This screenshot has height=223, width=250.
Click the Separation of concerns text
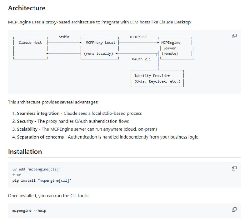(41, 137)
